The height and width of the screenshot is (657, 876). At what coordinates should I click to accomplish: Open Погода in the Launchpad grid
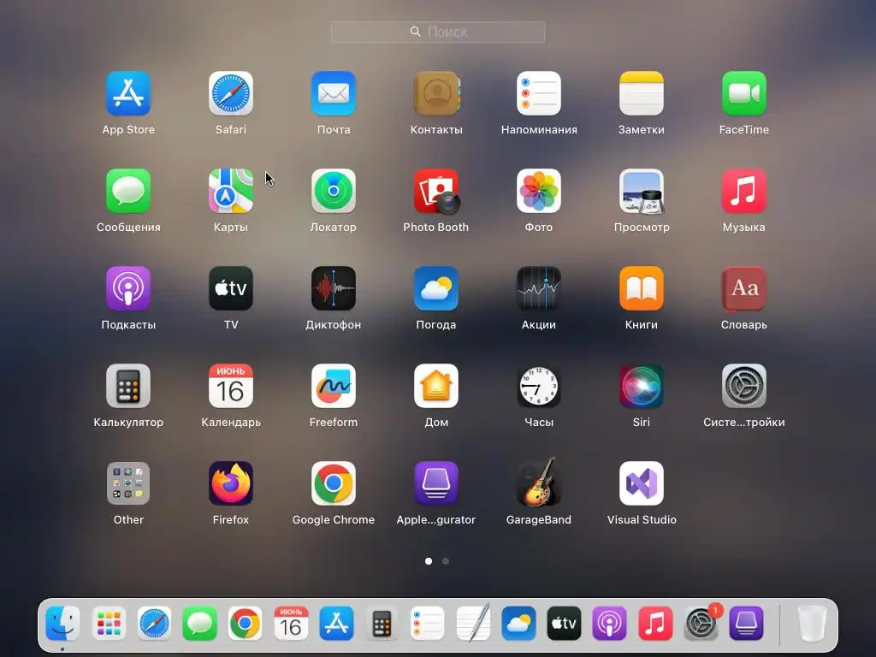(436, 288)
